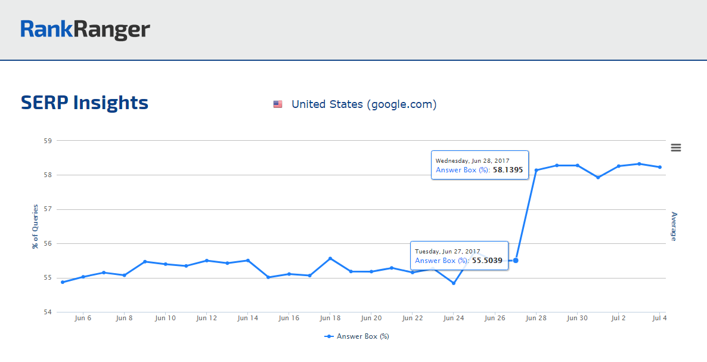Click the Jun 30 x-axis label

click(x=577, y=318)
